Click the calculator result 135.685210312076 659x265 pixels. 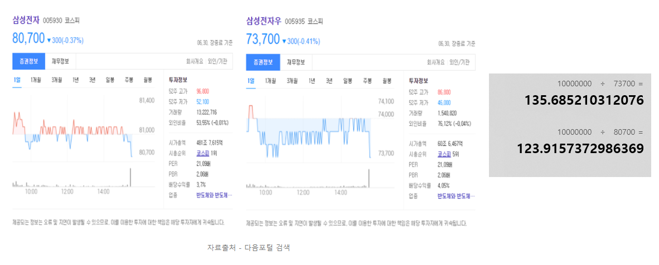(584, 100)
